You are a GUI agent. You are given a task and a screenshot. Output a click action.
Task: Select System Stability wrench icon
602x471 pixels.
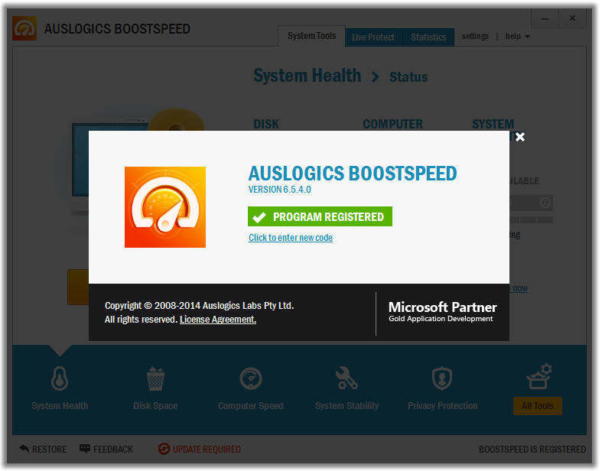[347, 378]
